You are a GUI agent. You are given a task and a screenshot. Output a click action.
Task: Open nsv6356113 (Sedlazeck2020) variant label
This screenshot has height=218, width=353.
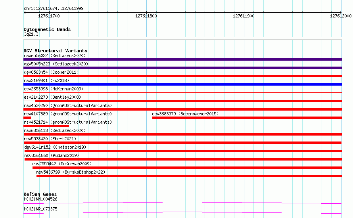pyautogui.click(x=55, y=130)
